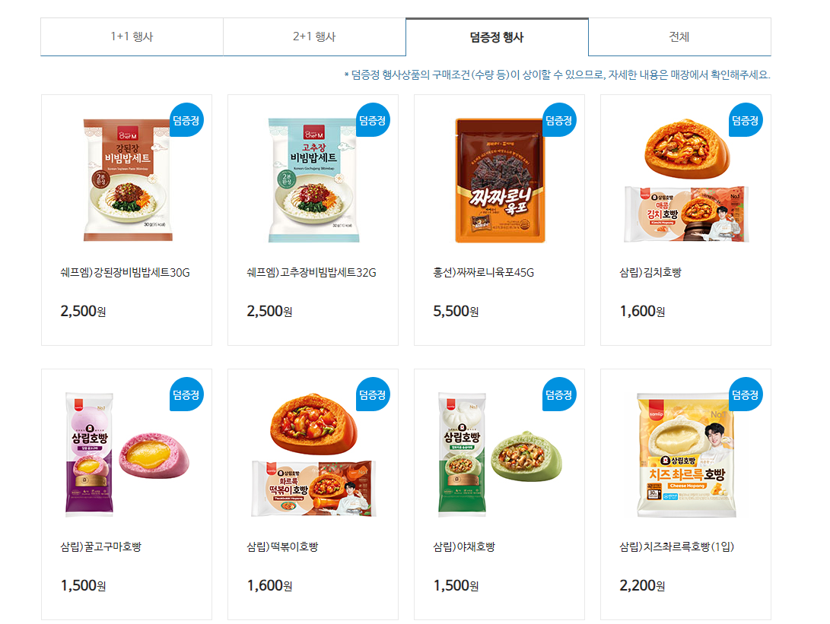
Task: Click 덤증정 badge on 떡볶이호빵 card
Action: pyautogui.click(x=373, y=394)
